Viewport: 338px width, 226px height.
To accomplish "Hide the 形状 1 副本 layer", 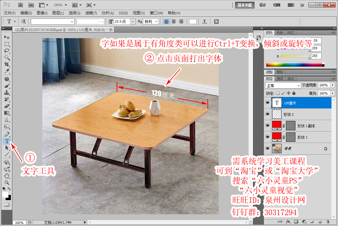I will tap(267, 126).
